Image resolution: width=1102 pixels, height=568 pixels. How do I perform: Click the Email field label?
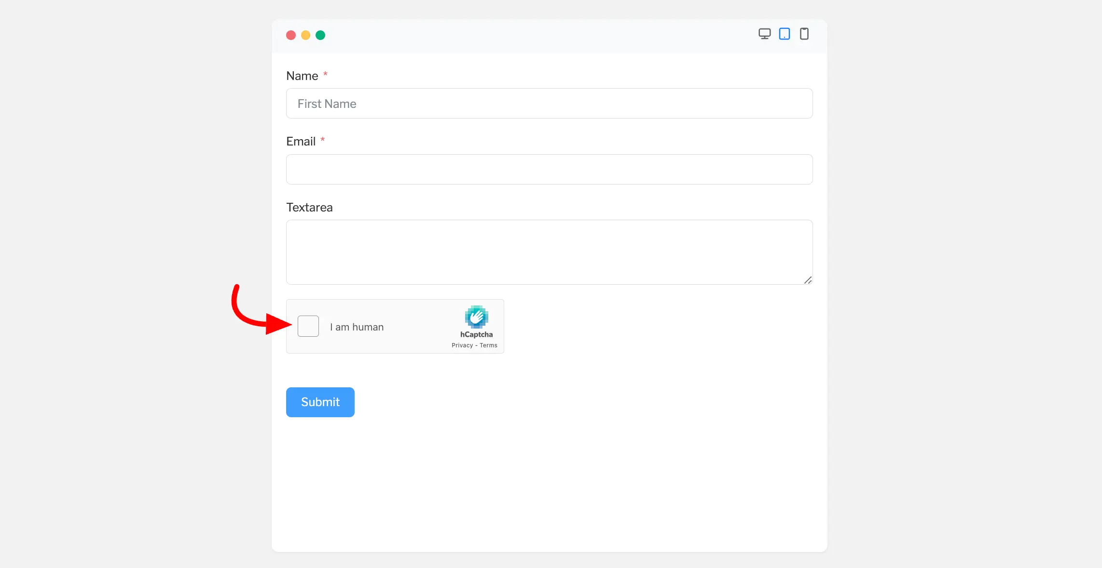[x=301, y=141]
